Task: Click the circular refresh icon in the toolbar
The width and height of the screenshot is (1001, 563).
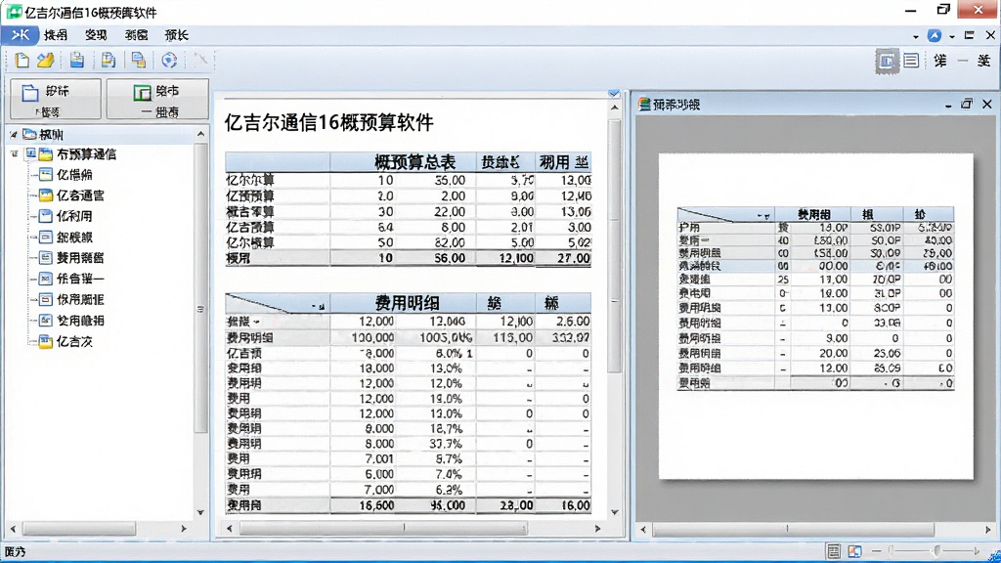Action: pos(169,60)
